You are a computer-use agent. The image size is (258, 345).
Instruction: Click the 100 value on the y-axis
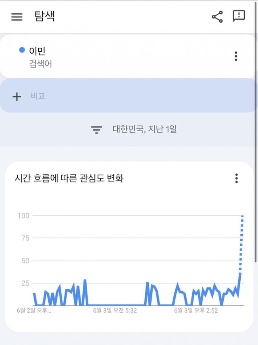pyautogui.click(x=23, y=216)
